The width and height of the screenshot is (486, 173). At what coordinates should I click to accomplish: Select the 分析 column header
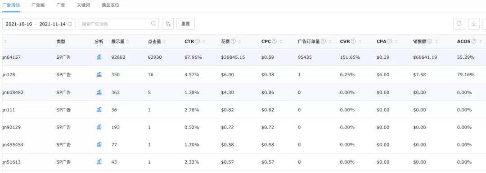point(99,41)
